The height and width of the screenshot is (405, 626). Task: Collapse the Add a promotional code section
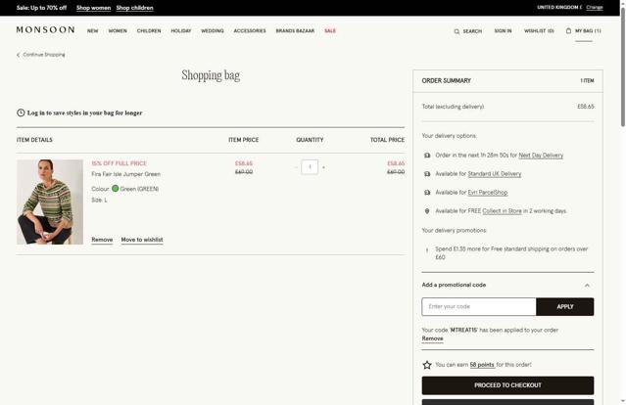point(587,286)
